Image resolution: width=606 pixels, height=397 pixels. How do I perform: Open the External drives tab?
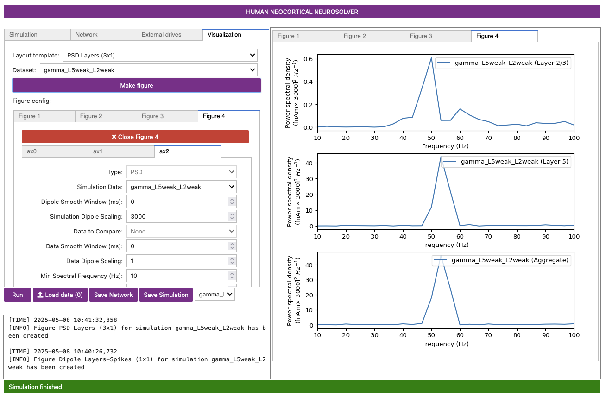click(170, 35)
